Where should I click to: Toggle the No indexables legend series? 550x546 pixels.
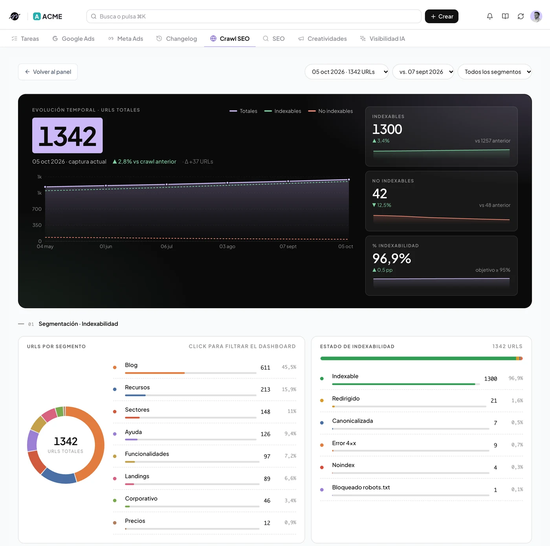point(330,111)
